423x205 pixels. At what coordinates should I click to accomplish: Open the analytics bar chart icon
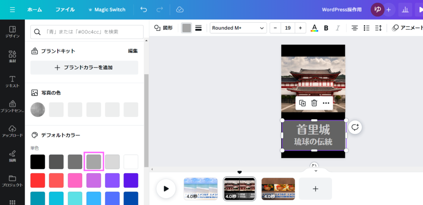405,9
